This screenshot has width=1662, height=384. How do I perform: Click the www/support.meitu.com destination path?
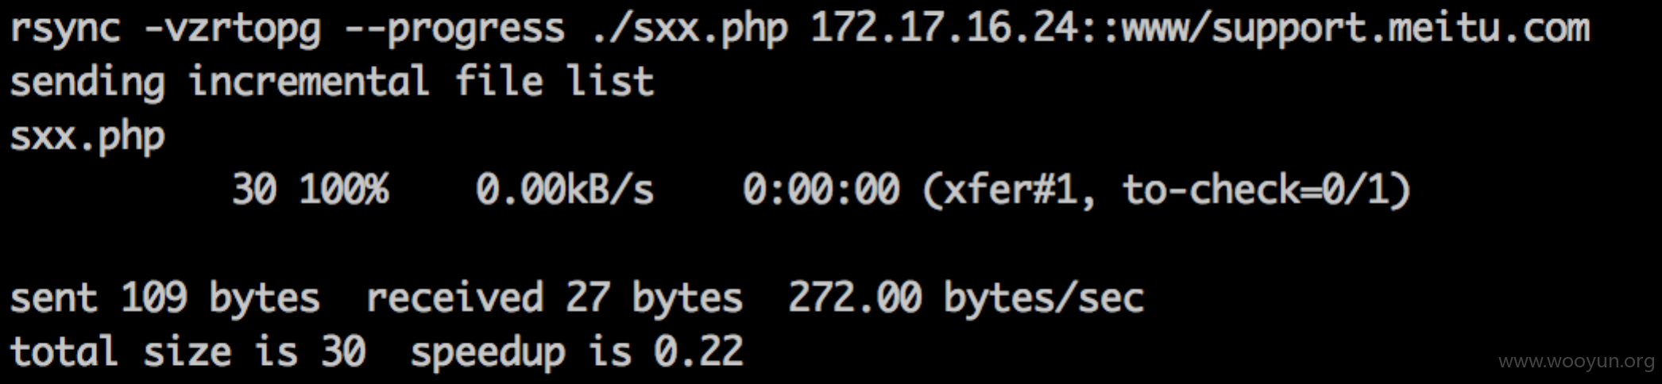1355,30
